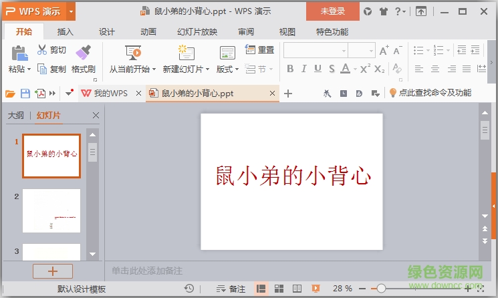Click the fit-to-window icon at zoom right end
Screen dimensions: 498x298
pyautogui.click(x=481, y=289)
